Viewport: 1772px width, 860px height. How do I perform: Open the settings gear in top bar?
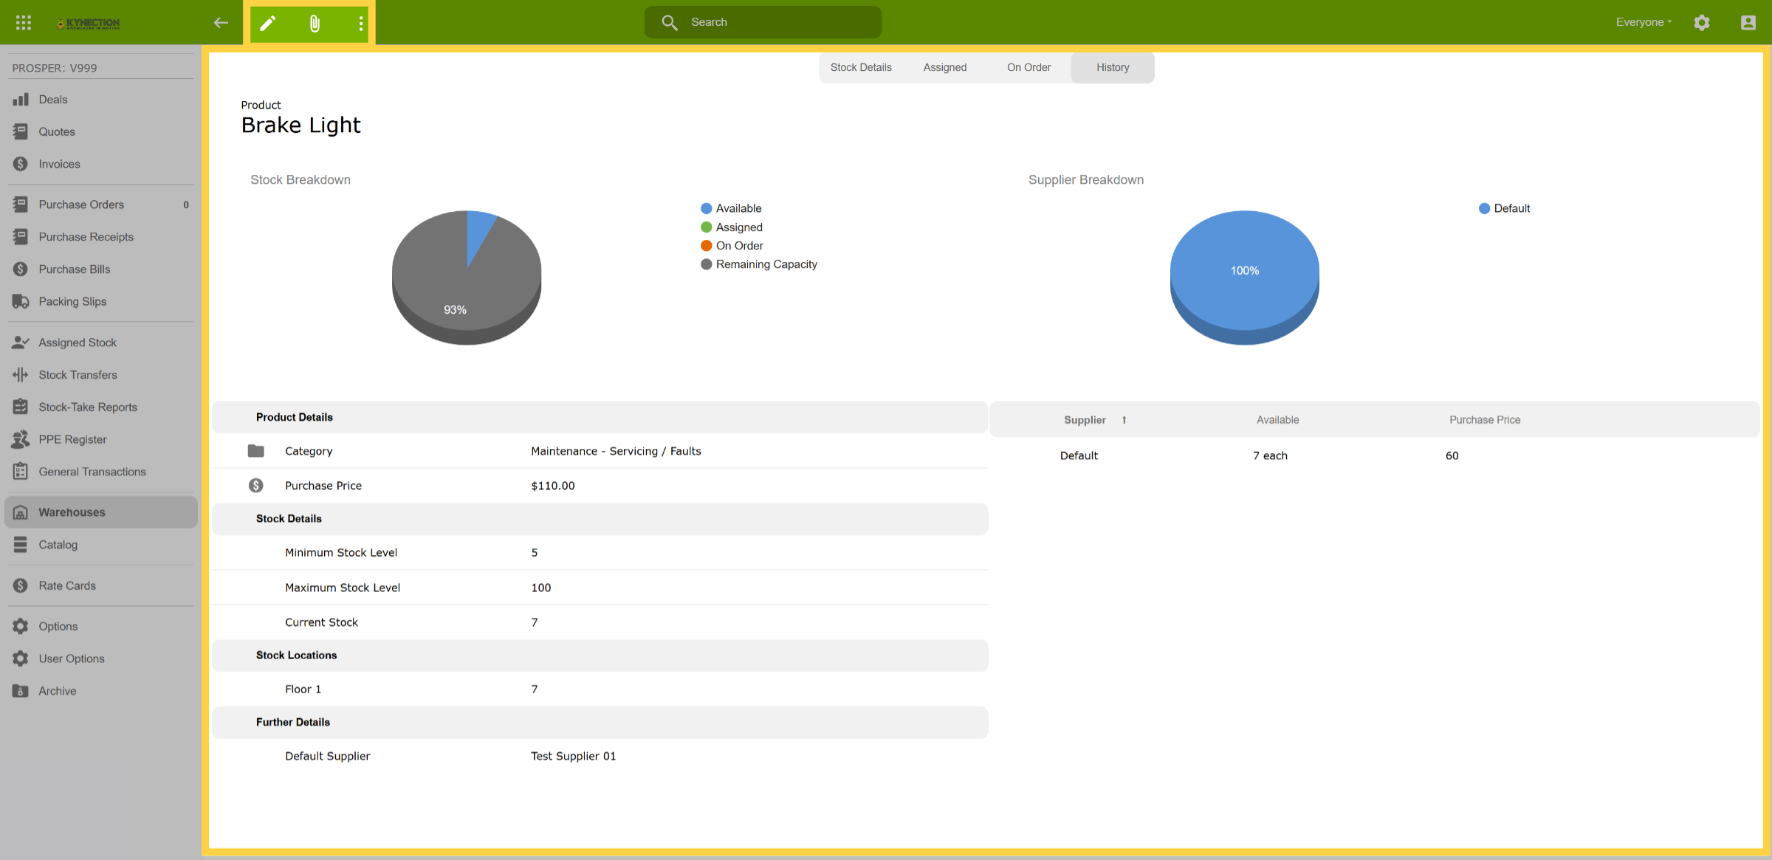click(1702, 23)
